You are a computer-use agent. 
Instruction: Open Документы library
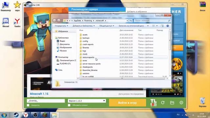[65, 44]
